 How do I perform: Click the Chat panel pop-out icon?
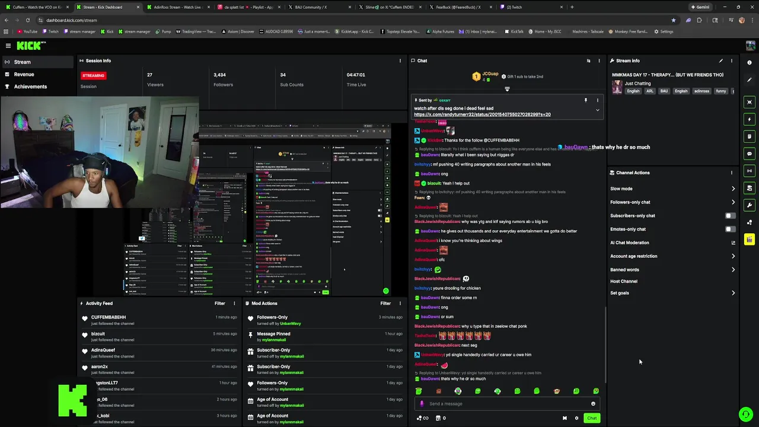588,60
